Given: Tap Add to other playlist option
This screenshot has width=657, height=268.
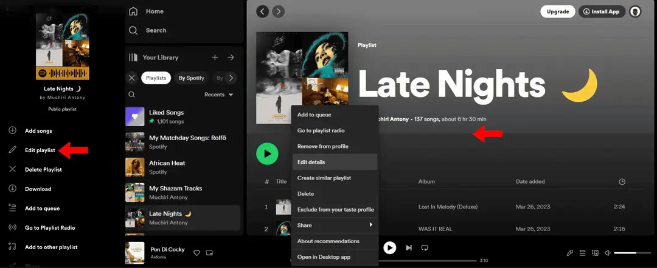Looking at the screenshot, I should pyautogui.click(x=43, y=247).
